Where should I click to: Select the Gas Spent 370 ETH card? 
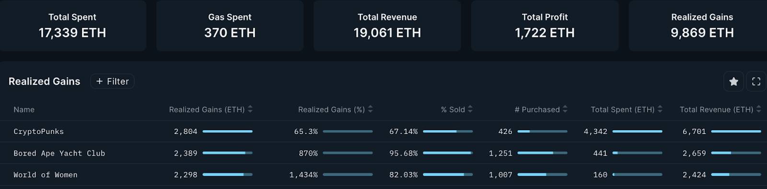click(230, 25)
